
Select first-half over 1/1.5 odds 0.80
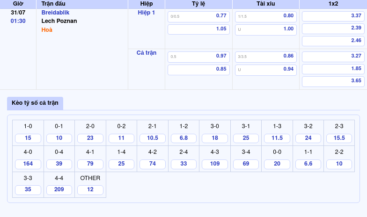(x=266, y=16)
